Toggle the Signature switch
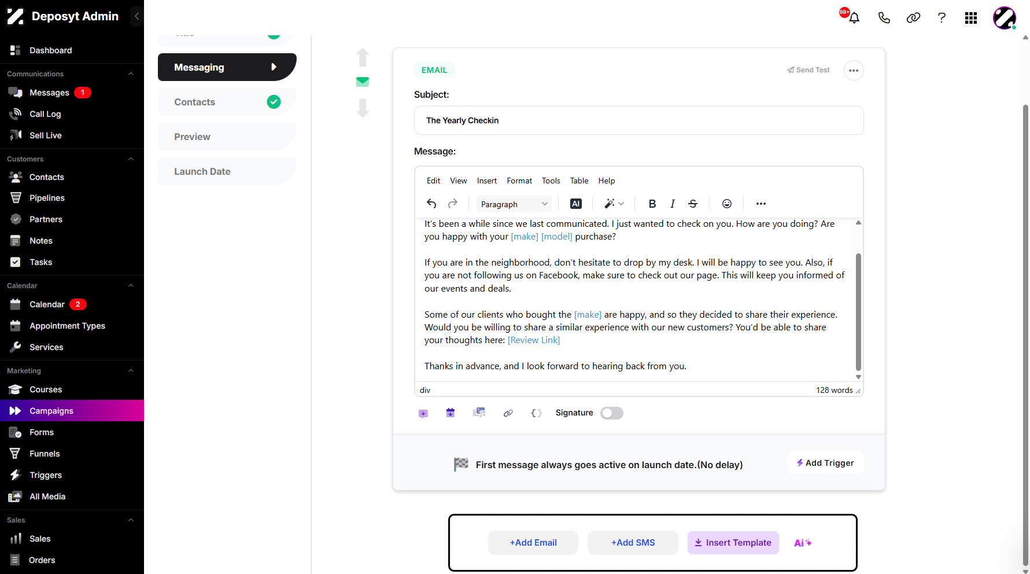Viewport: 1030px width, 574px height. [x=612, y=413]
